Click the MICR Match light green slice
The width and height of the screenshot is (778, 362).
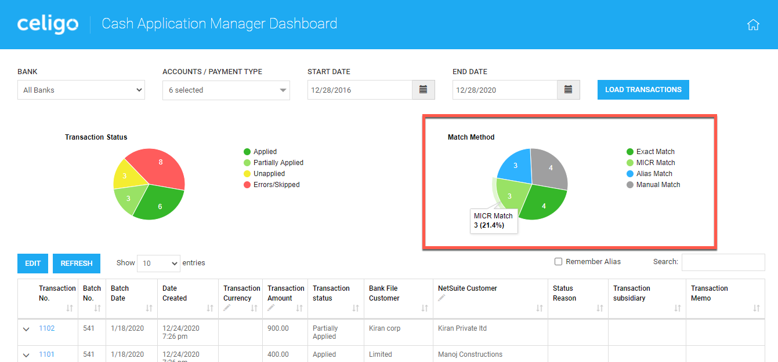pos(512,196)
